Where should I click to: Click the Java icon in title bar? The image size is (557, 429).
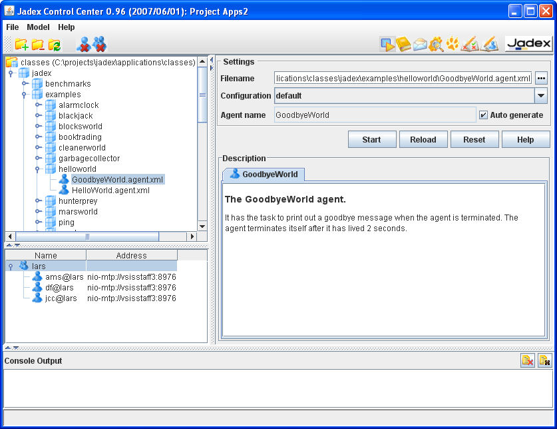[x=9, y=11]
